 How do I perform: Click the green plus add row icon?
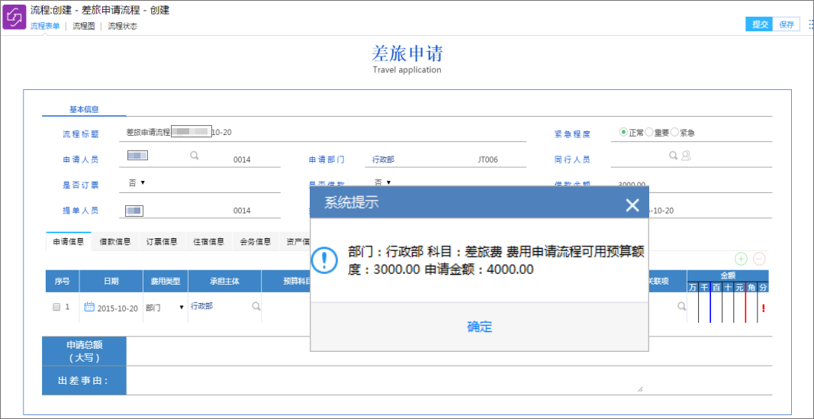742,259
